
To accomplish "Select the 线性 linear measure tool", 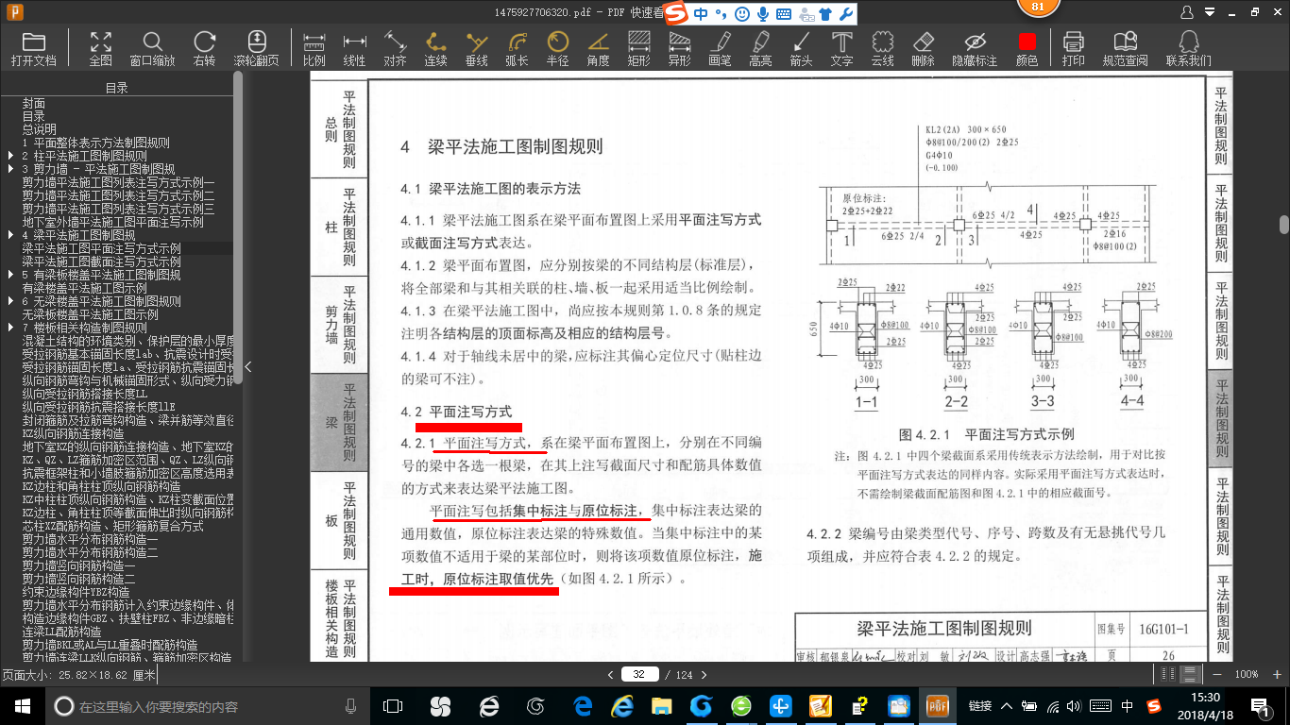I will point(354,49).
